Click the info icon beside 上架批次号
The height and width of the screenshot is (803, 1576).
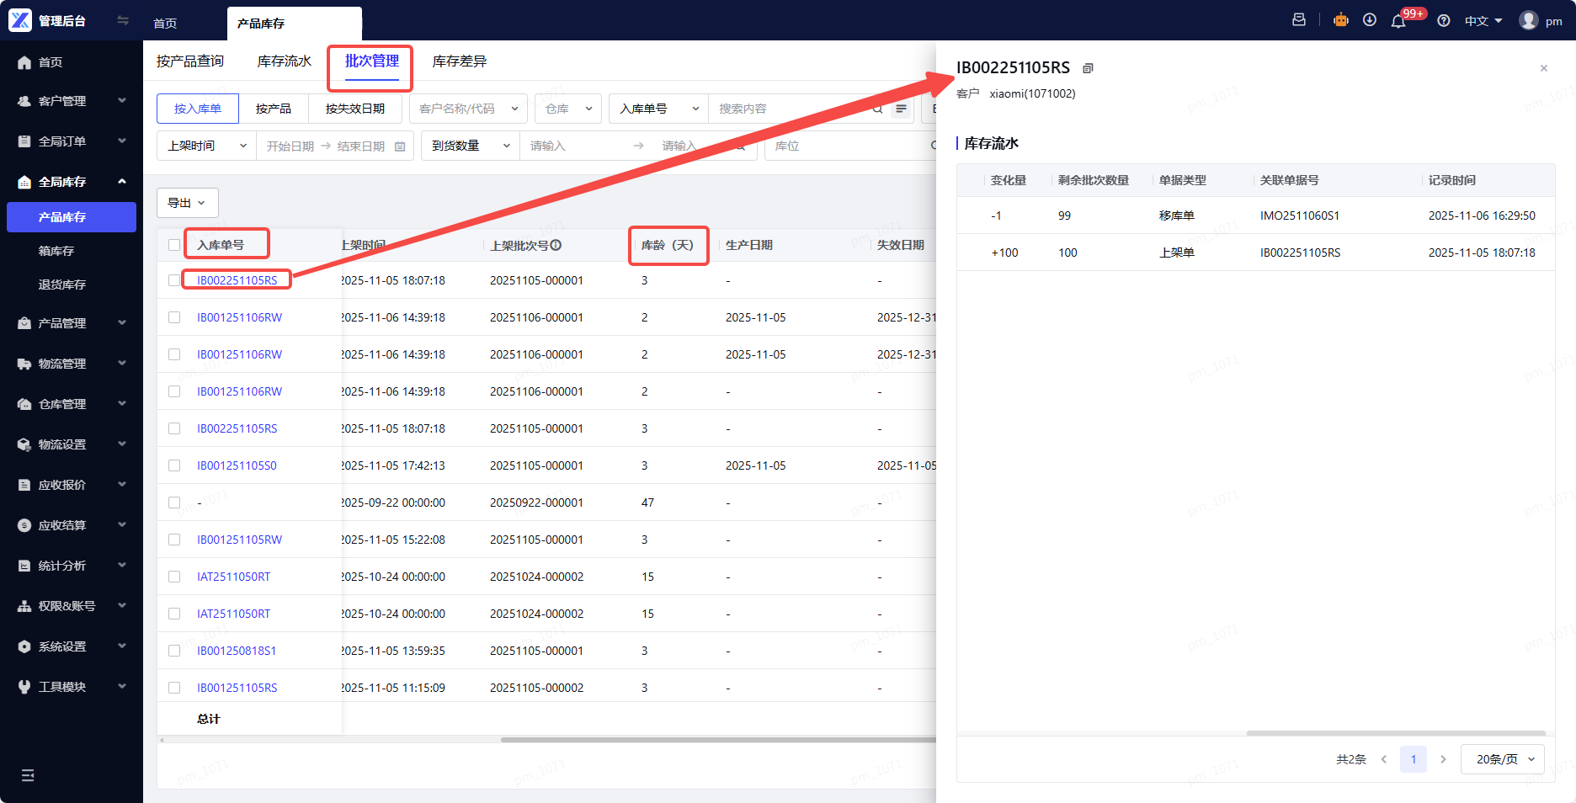tap(556, 245)
